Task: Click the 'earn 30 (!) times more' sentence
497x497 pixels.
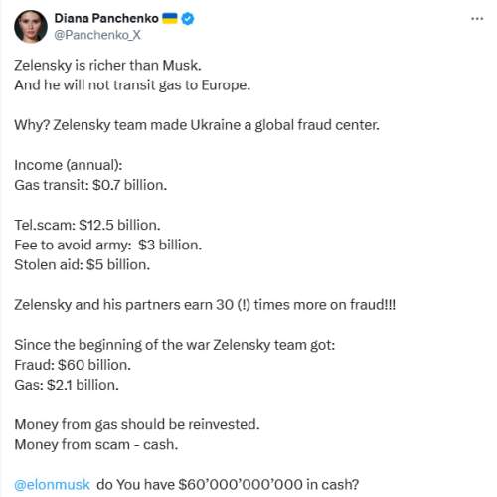Action: click(205, 305)
